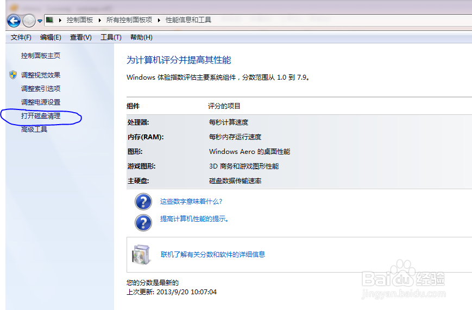Select the 图形: row label
Viewport: 472px width, 310px height.
(135, 152)
